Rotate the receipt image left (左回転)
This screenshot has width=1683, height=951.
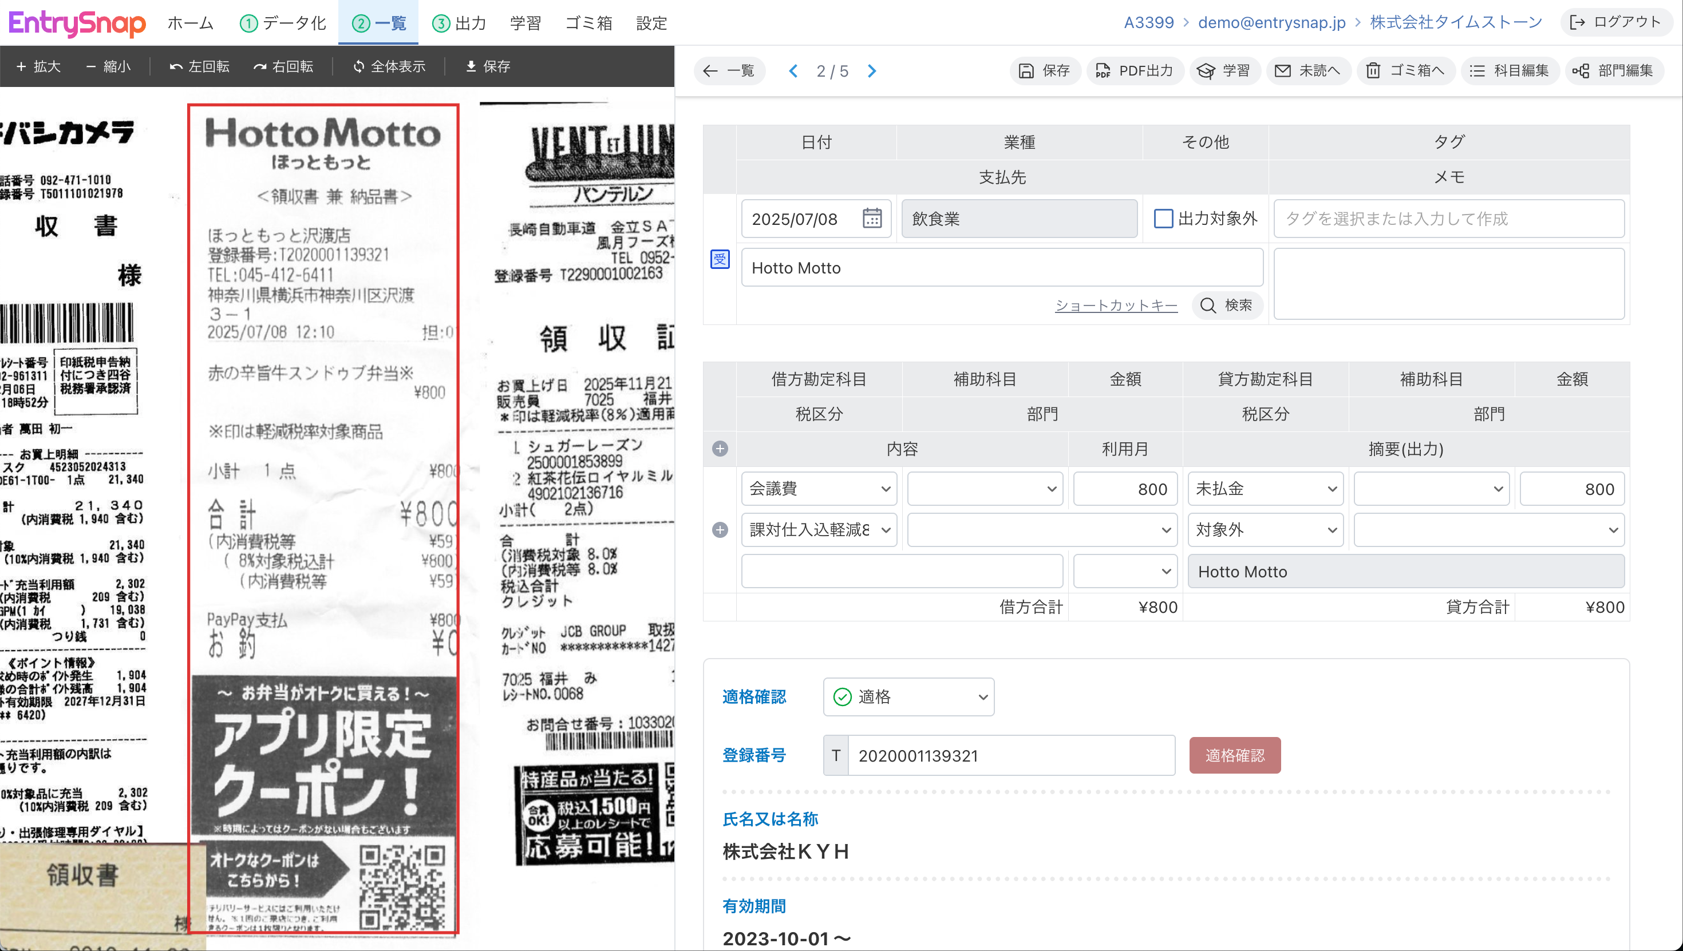pos(199,66)
